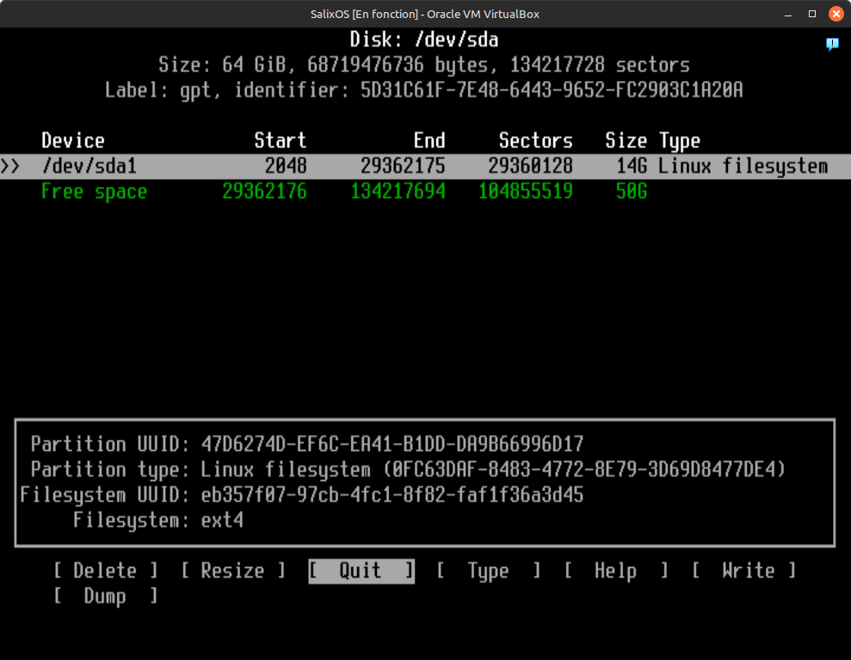The height and width of the screenshot is (660, 851).
Task: Click the >> selection marker
Action: pyautogui.click(x=10, y=166)
